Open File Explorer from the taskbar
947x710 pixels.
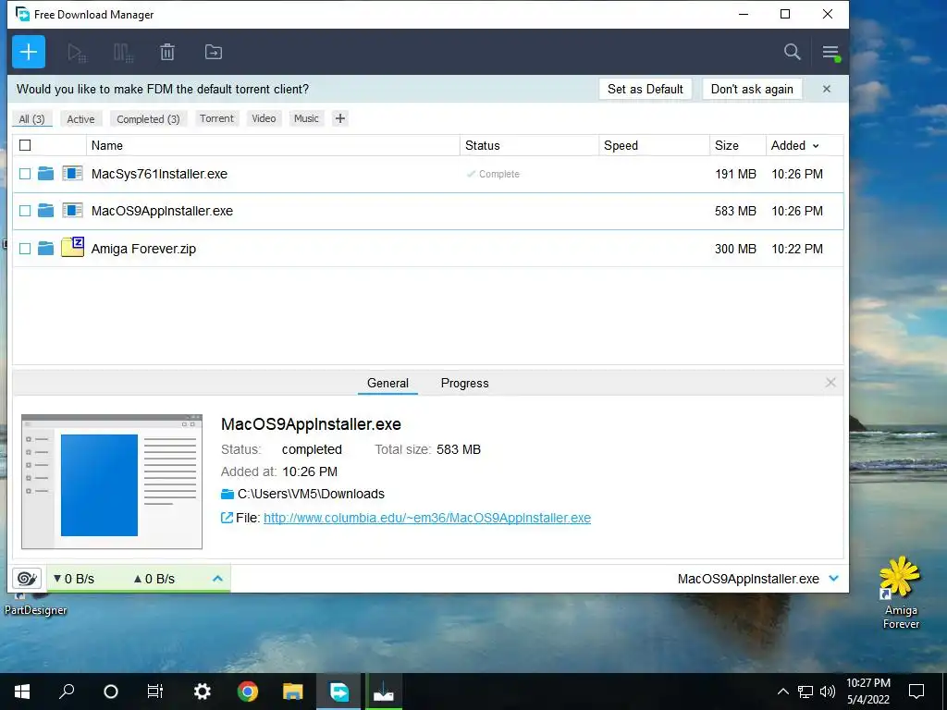[293, 692]
